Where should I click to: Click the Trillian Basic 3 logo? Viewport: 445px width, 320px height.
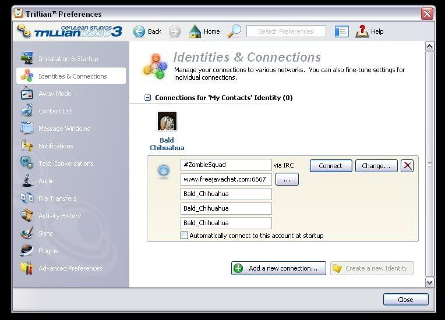70,31
